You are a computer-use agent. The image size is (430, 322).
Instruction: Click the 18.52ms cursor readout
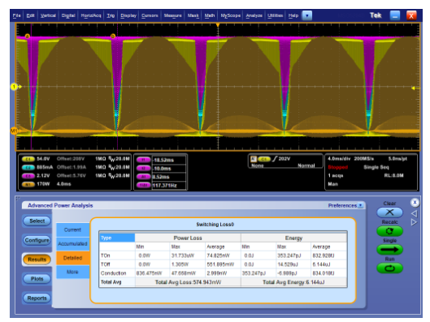[169, 160]
